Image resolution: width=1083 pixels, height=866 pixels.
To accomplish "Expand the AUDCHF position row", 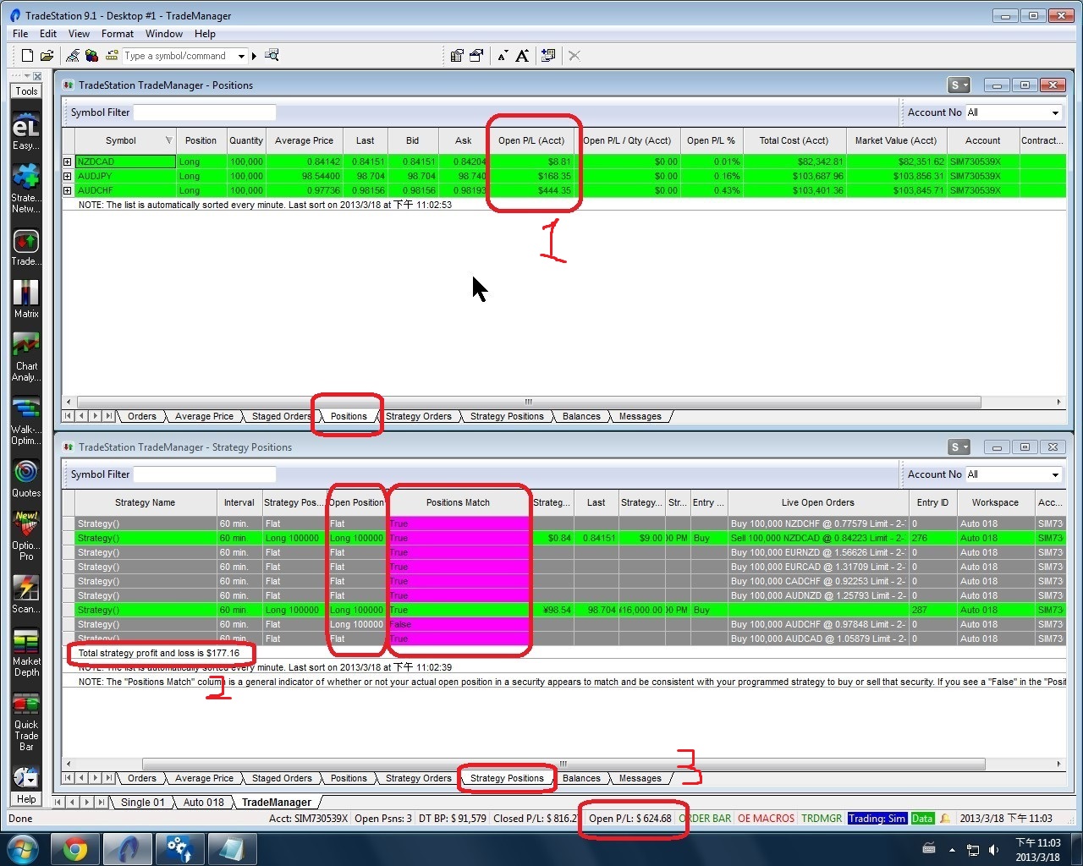I will tap(68, 190).
